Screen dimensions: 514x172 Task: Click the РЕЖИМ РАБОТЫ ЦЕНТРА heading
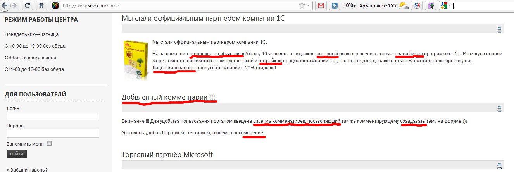[x=41, y=20]
